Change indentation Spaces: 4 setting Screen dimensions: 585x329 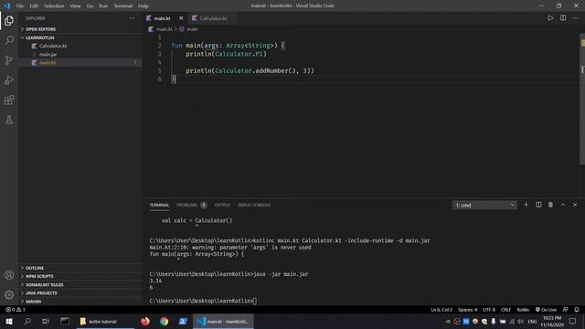tap(467, 310)
